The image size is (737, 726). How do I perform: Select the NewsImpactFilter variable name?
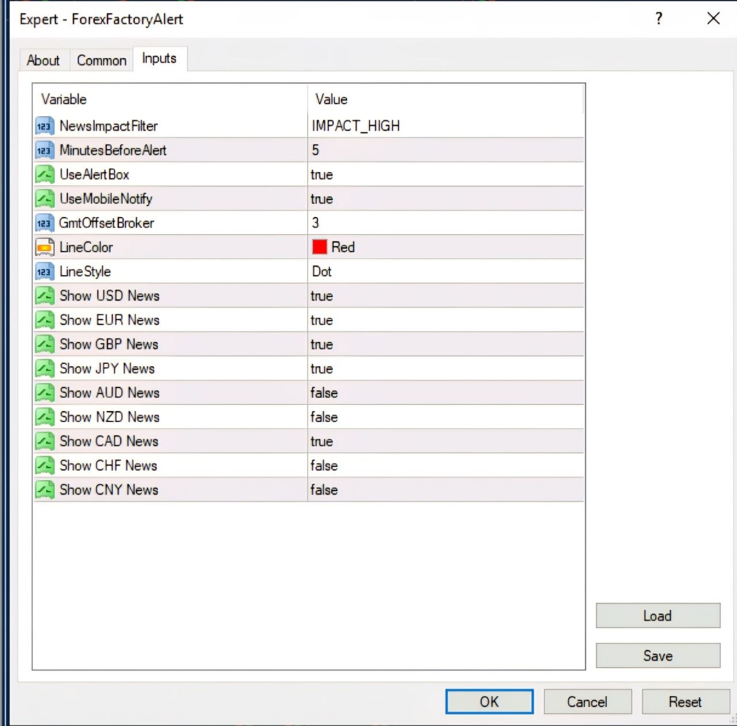[109, 126]
